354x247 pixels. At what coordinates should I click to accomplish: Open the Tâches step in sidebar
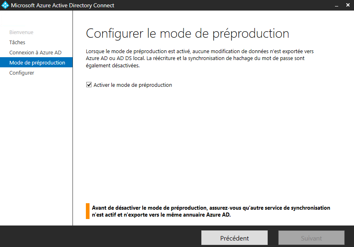tap(17, 42)
